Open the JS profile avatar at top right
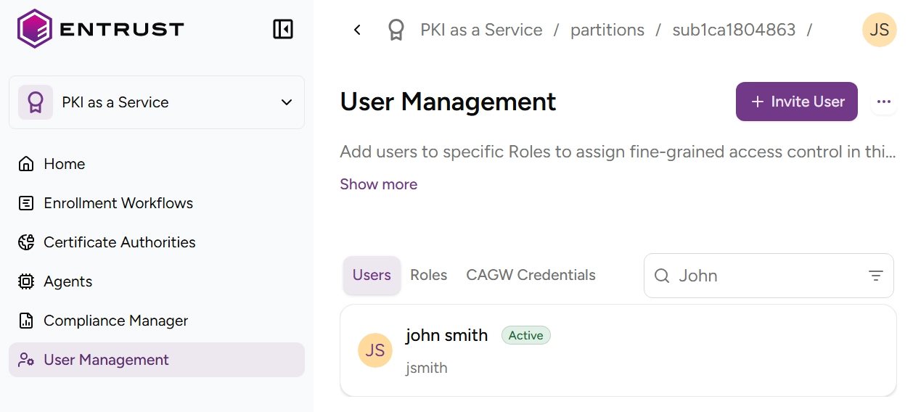Viewport: 913px width, 412px height. (880, 30)
